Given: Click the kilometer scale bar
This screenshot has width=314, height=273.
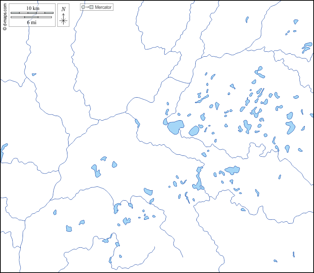Looking at the screenshot, I should (32, 13).
